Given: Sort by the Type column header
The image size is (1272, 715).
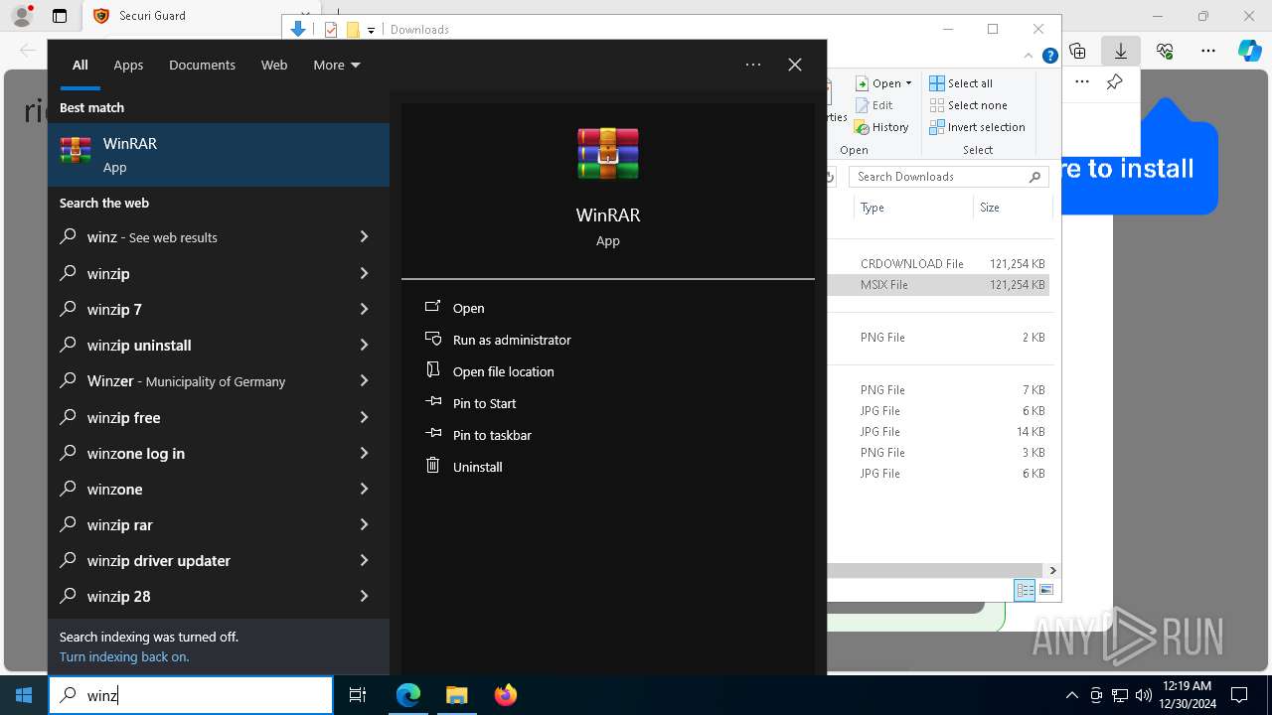Looking at the screenshot, I should (913, 208).
